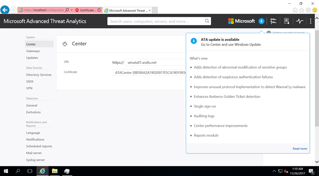
Task: Click 'ATA update is available' heading
Action: pos(220,40)
